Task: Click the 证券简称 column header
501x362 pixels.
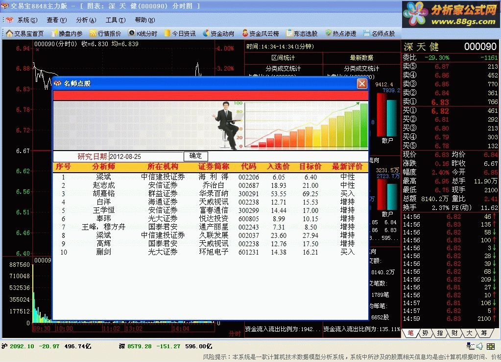Action: pyautogui.click(x=214, y=167)
